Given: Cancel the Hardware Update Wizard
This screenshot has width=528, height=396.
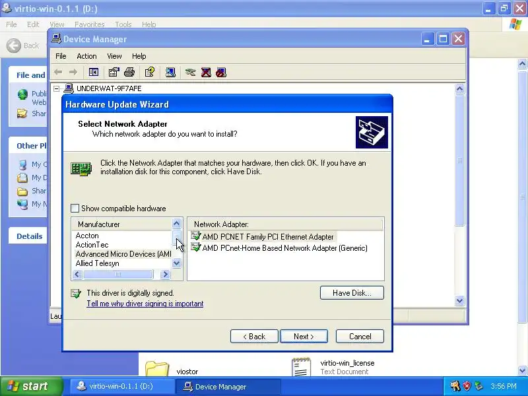Looking at the screenshot, I should click(360, 337).
